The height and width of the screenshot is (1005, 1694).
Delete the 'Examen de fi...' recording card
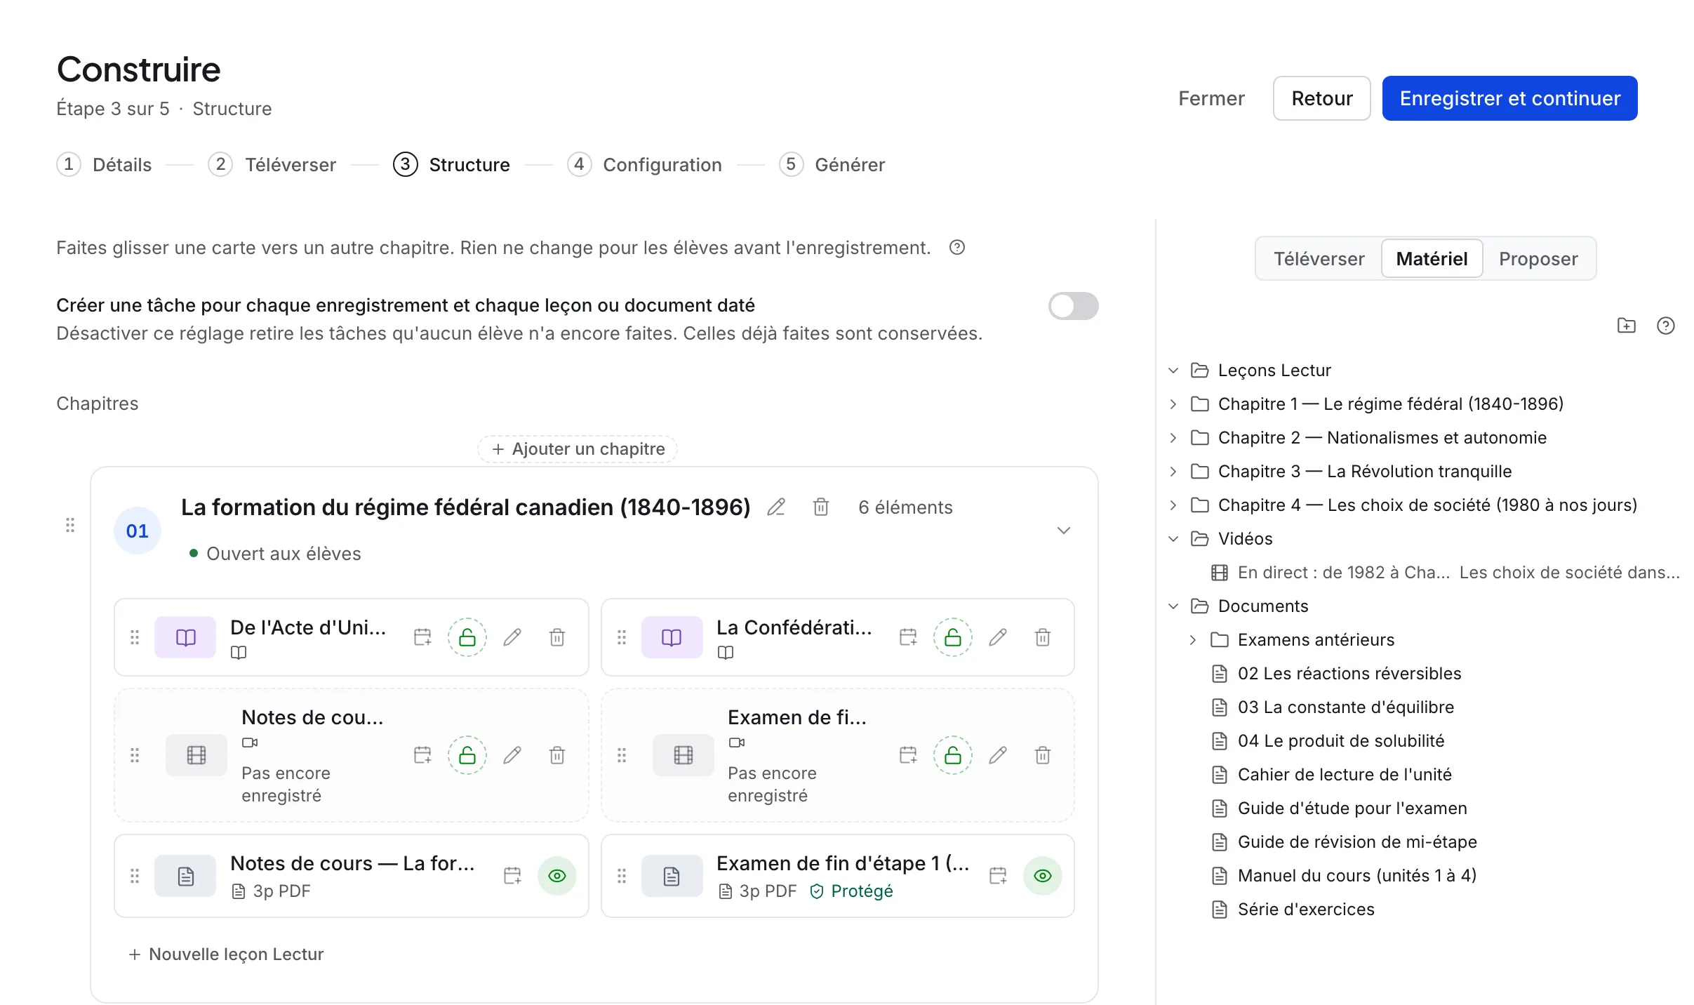click(x=1043, y=755)
